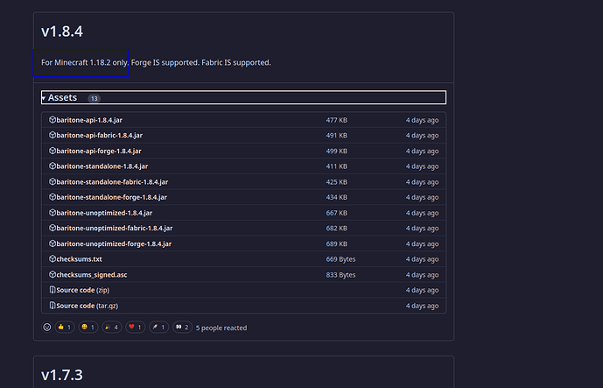Click the eyes reaction

click(182, 328)
